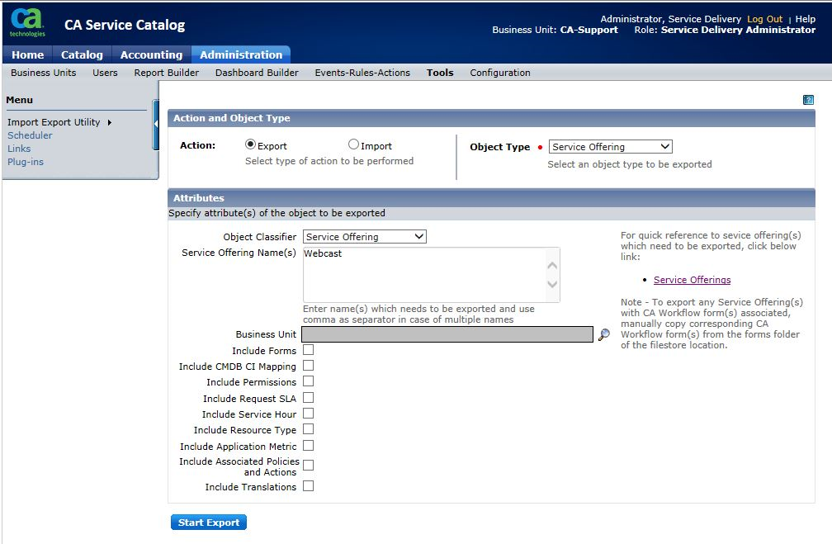Click the Log Out link

click(764, 19)
